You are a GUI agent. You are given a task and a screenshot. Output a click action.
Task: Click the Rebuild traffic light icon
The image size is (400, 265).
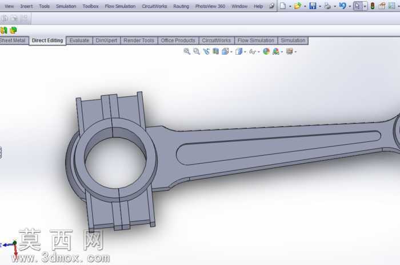pyautogui.click(x=373, y=6)
